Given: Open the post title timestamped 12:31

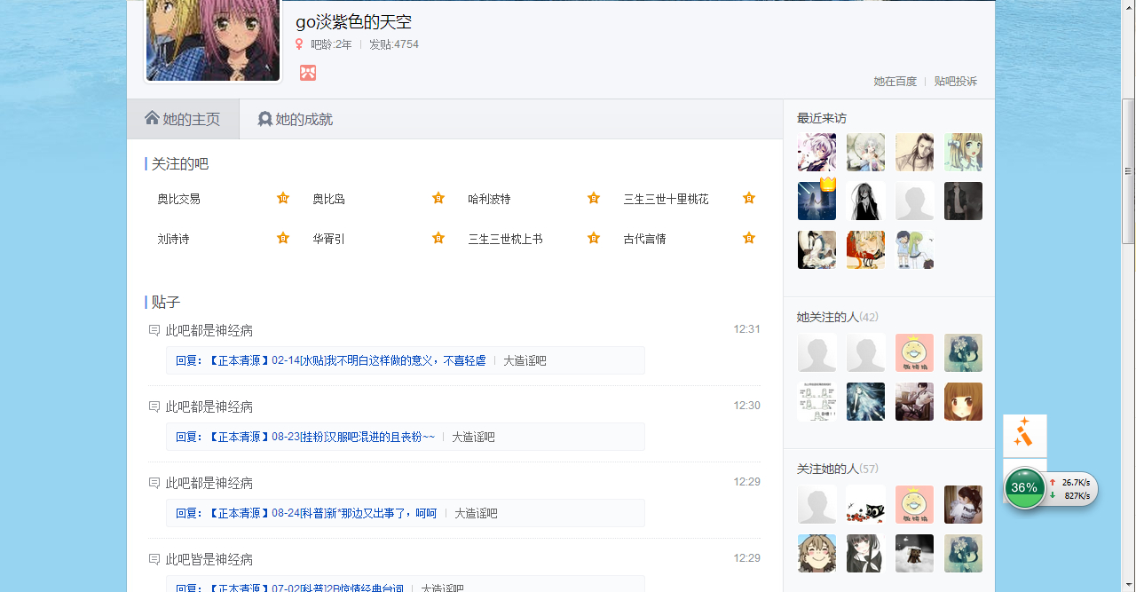Looking at the screenshot, I should click(209, 330).
